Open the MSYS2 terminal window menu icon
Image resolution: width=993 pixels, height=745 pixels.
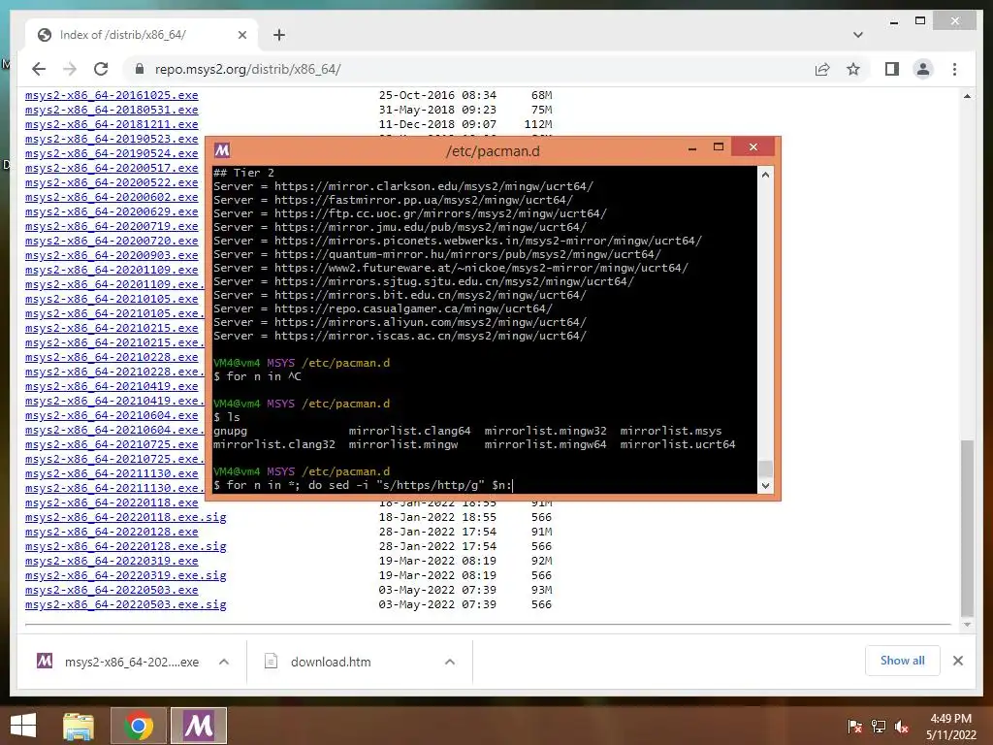point(222,150)
